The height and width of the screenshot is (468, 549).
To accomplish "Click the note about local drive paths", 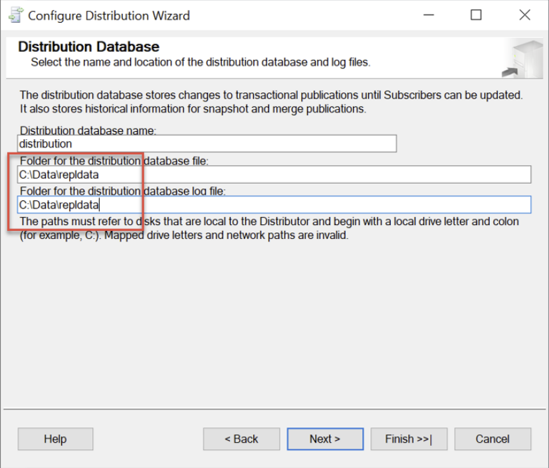I will [269, 228].
